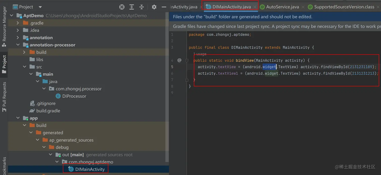Click the app module folder icon
Screen dimensions: 381x175
tap(25, 118)
